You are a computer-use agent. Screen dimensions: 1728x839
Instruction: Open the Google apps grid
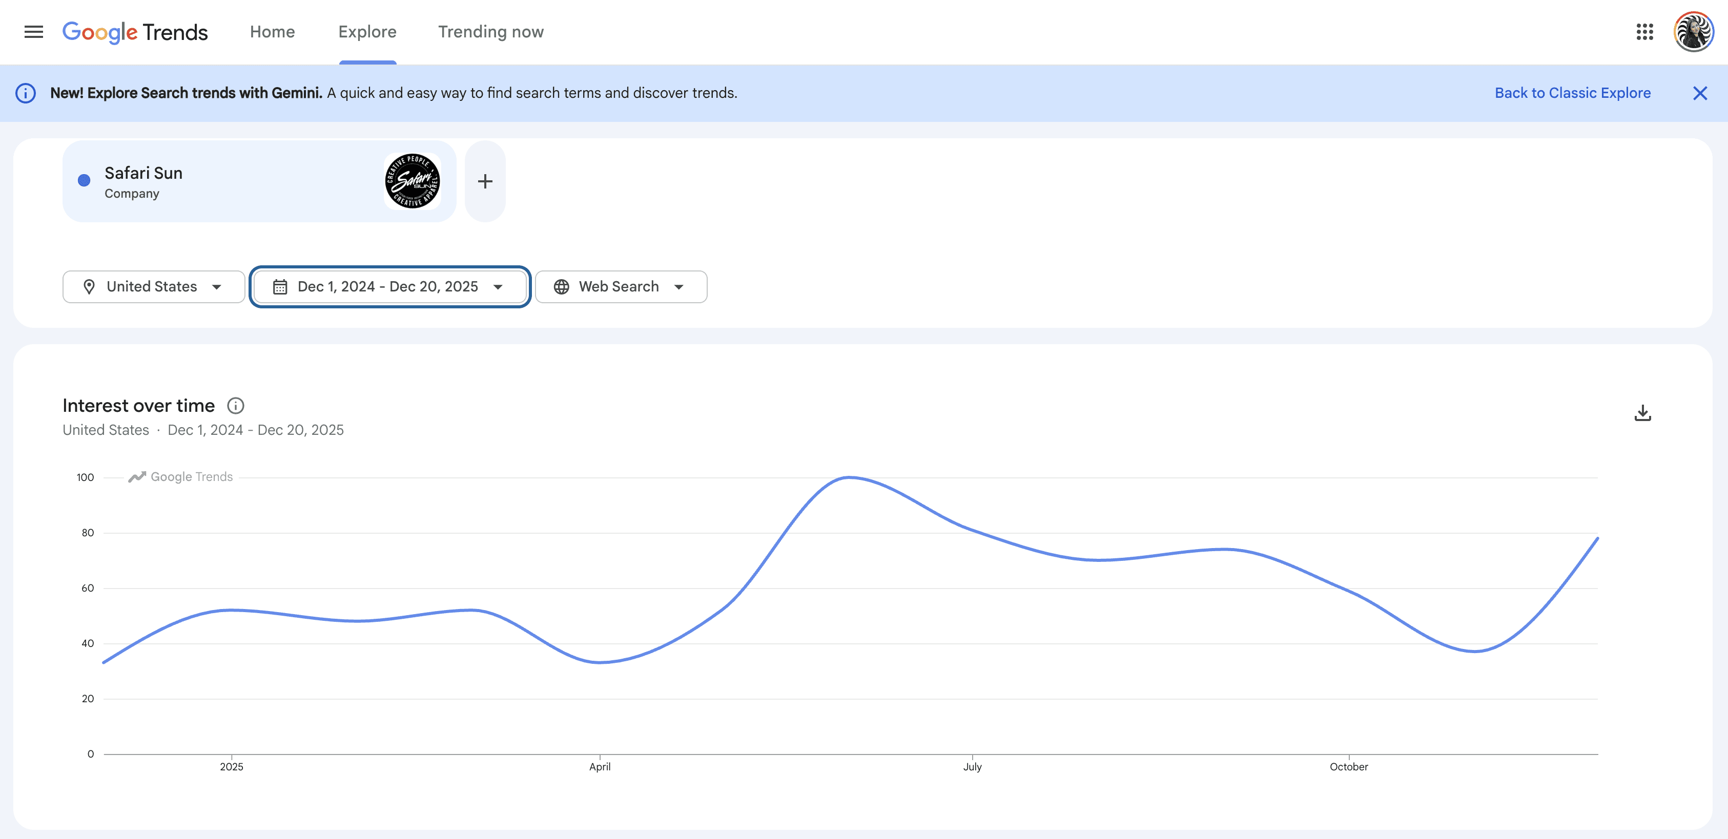click(1644, 32)
